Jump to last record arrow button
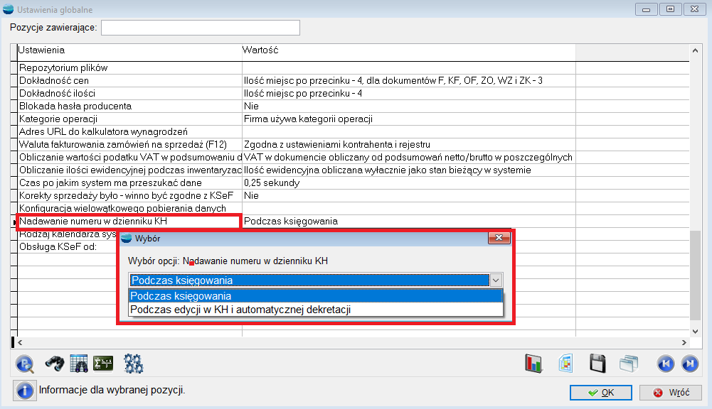712x409 pixels. click(x=689, y=364)
